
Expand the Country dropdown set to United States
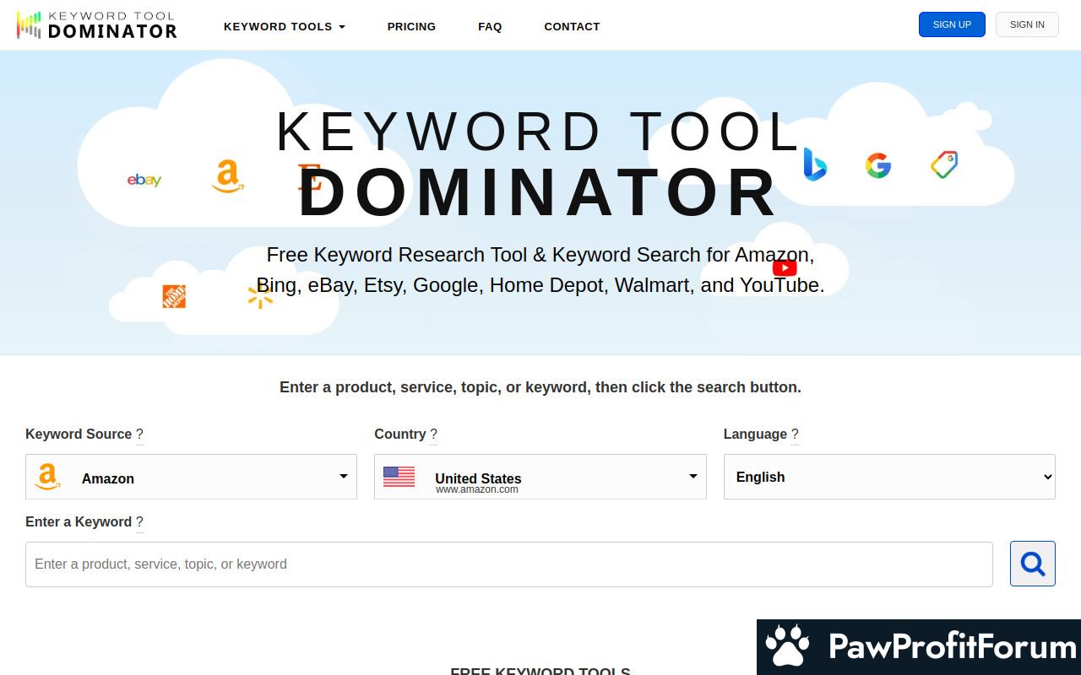[540, 477]
